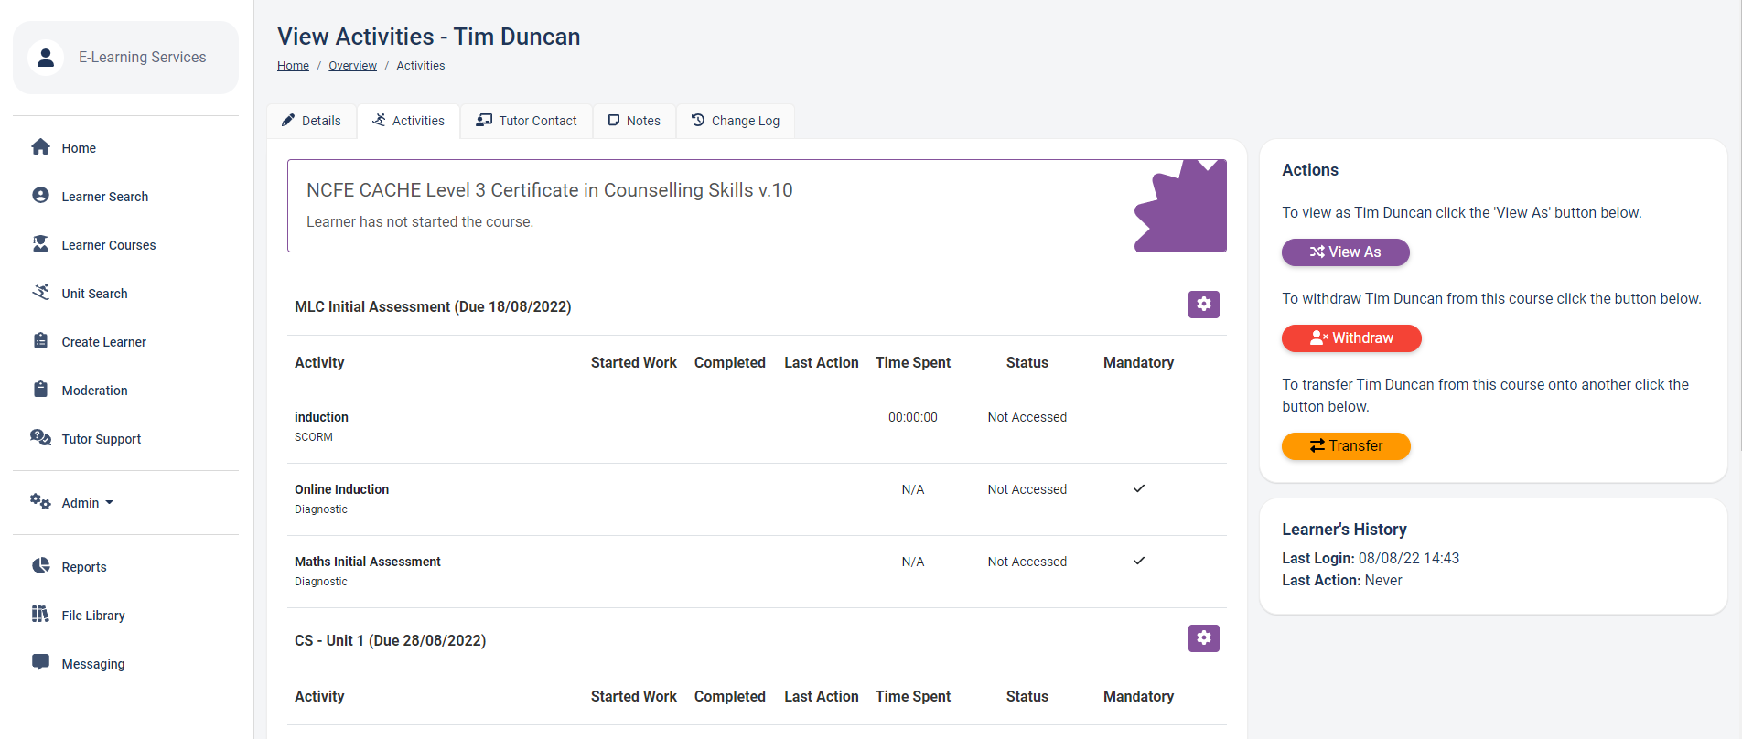Click the Home house icon in sidebar
1742x739 pixels.
coord(40,147)
